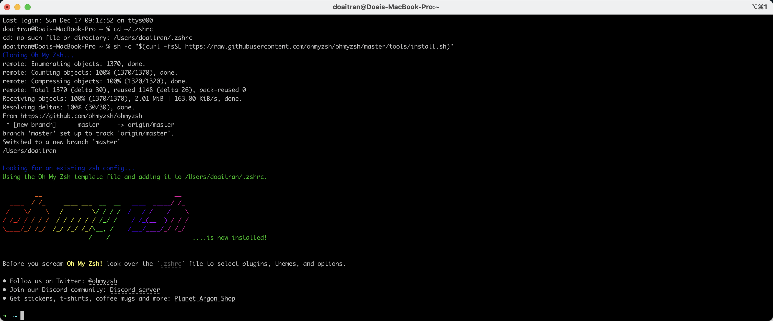This screenshot has height=321, width=773.
Task: Click the bold yellow 'Oh My Zsh!' text
Action: pos(85,264)
